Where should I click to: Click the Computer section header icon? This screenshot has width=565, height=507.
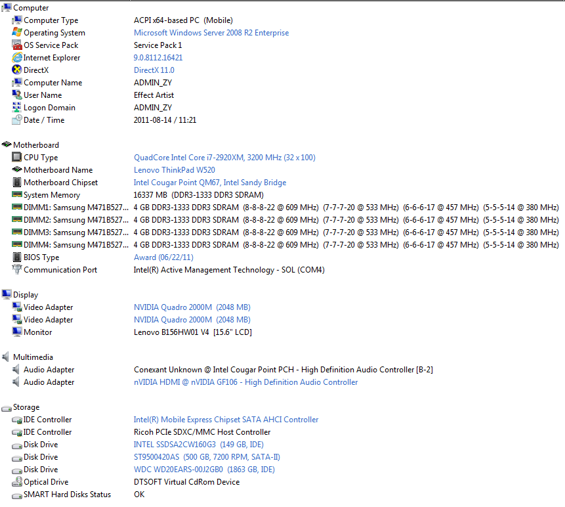click(x=7, y=7)
